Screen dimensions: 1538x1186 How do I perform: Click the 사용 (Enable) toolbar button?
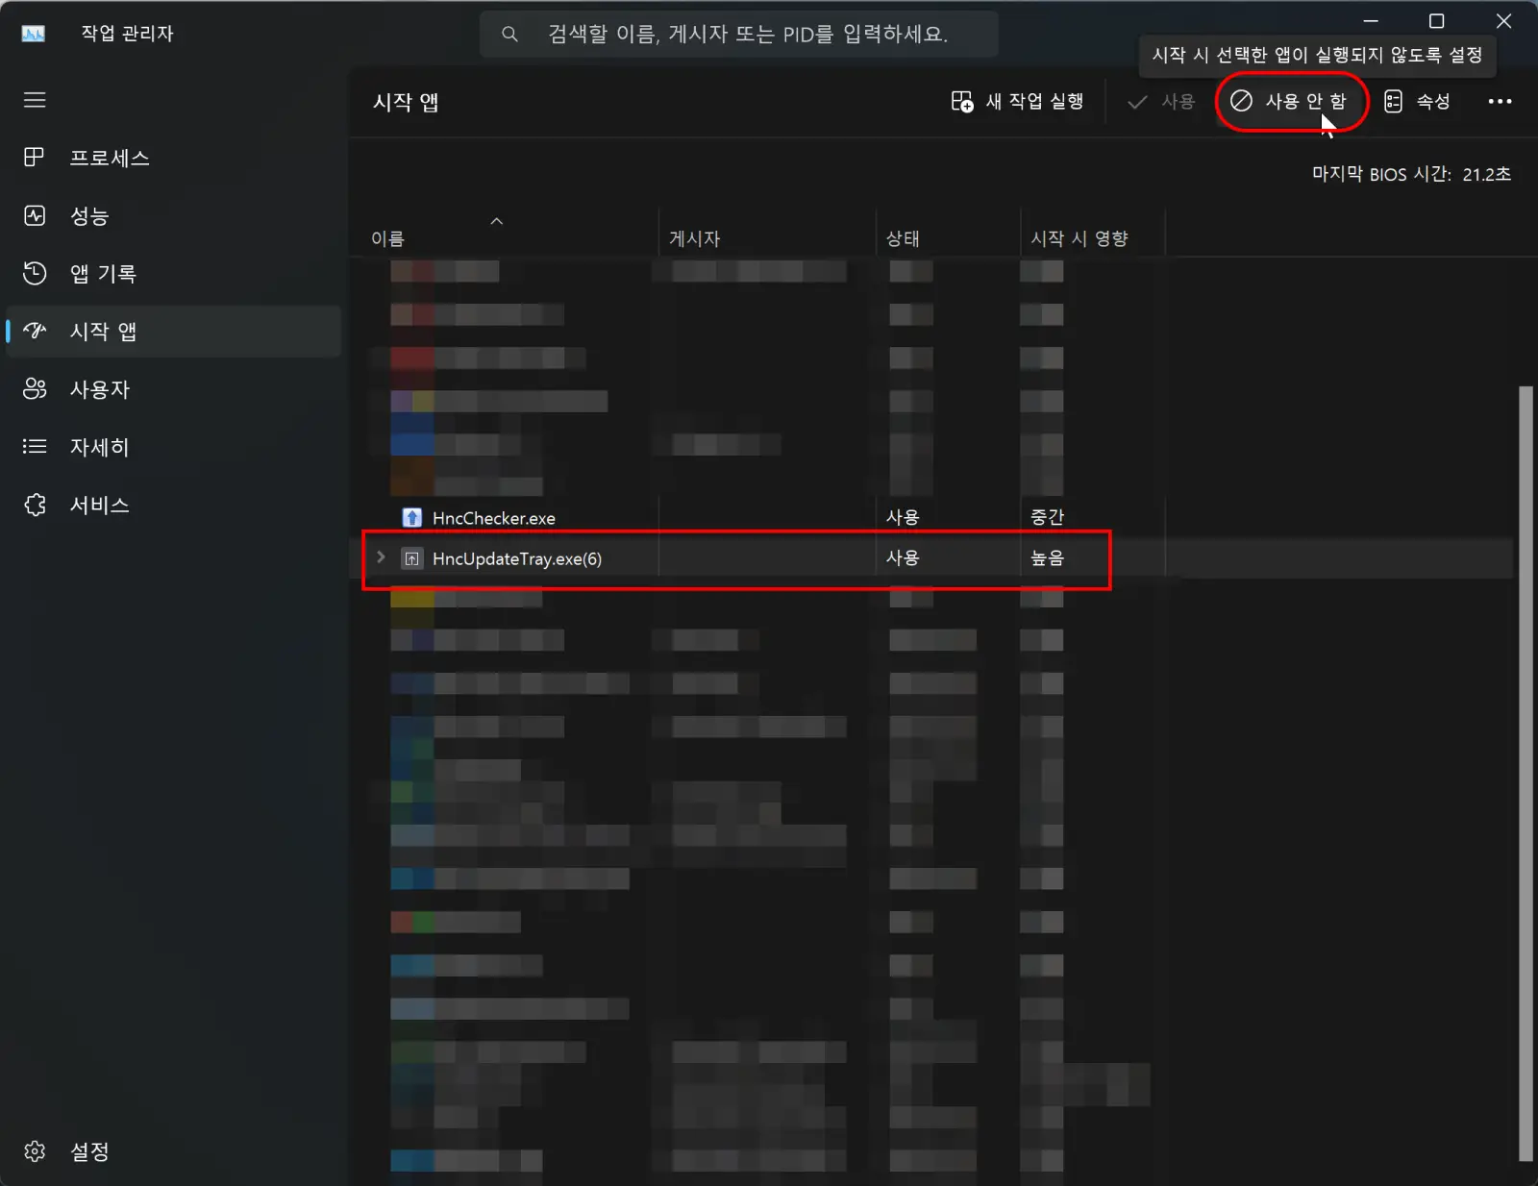(1161, 101)
